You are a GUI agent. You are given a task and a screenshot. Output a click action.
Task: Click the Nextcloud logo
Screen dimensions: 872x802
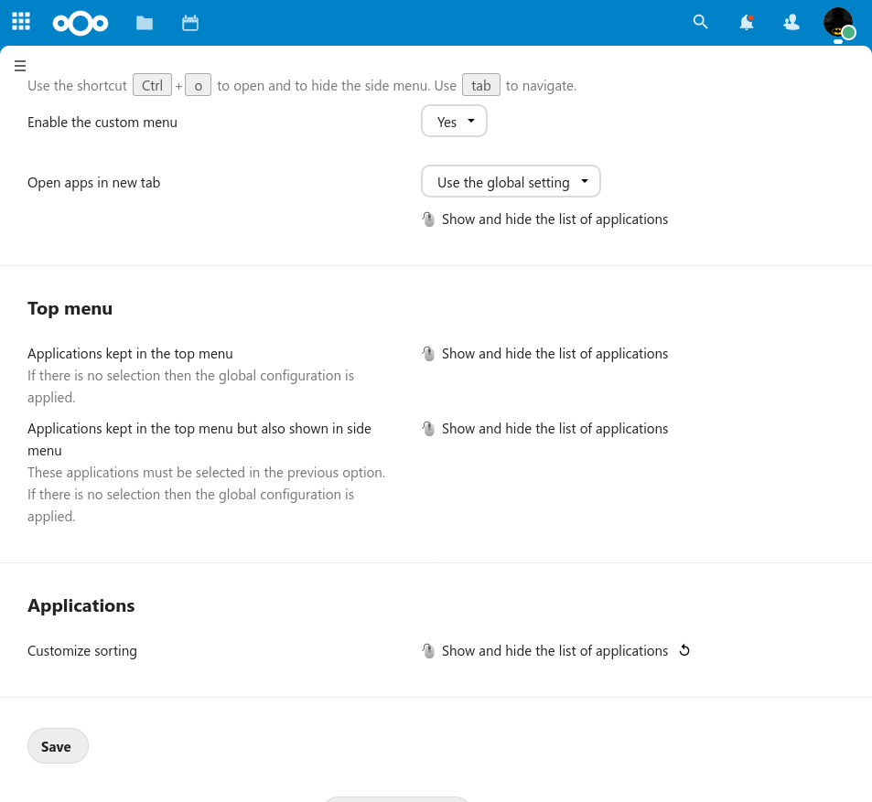click(x=81, y=23)
